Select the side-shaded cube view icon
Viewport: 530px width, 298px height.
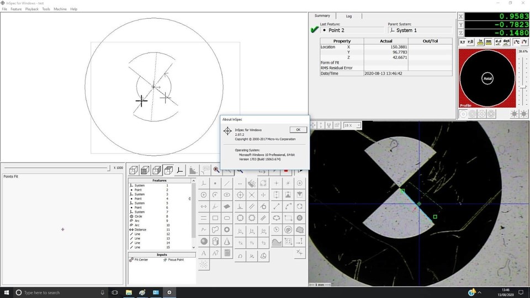pyautogui.click(x=156, y=170)
